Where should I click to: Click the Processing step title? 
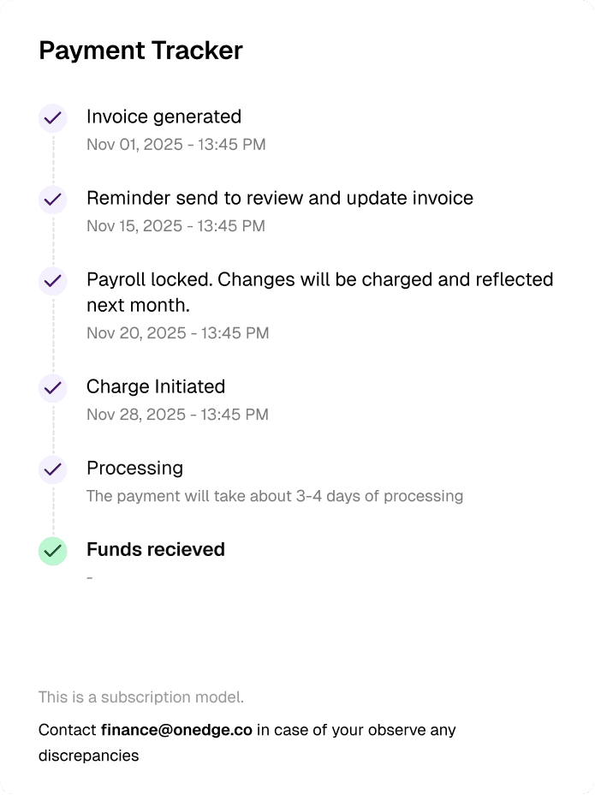point(134,469)
